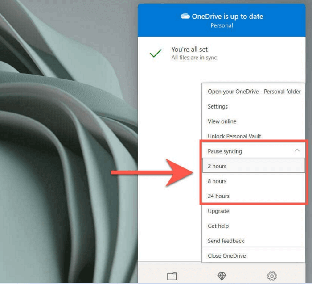
Task: Click the "OneDrive is up to date" header
Action: (227, 17)
